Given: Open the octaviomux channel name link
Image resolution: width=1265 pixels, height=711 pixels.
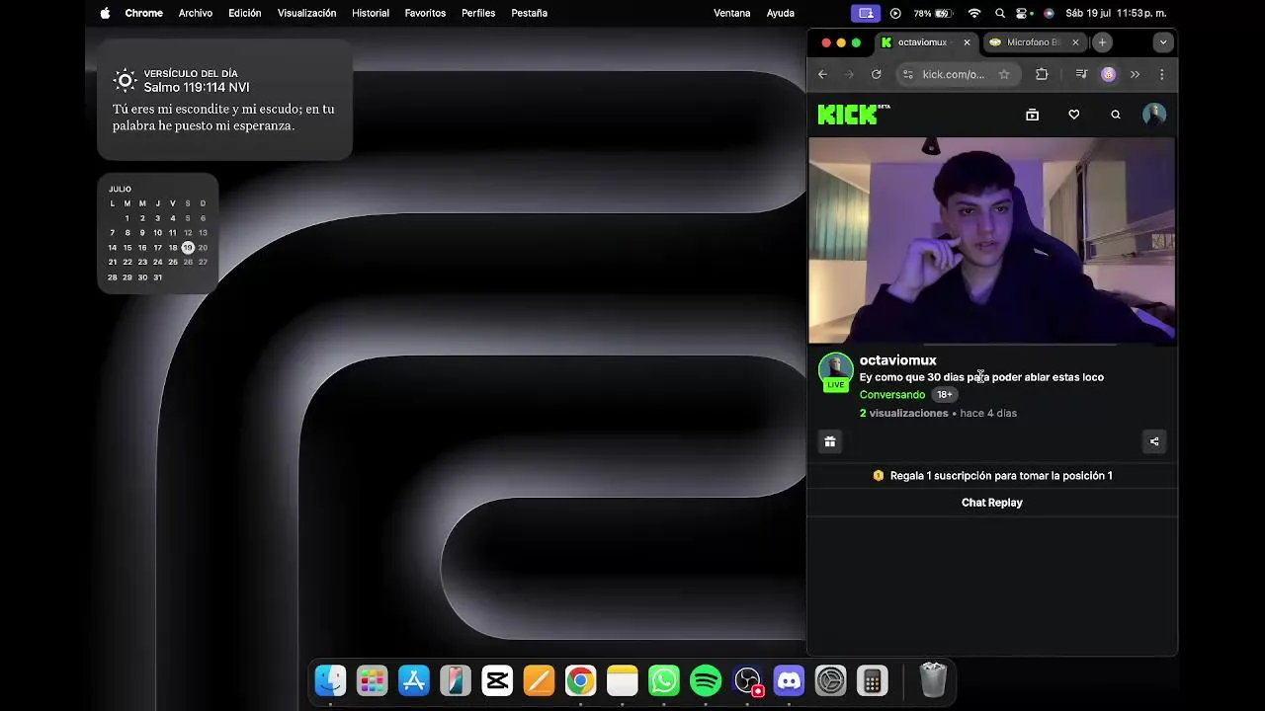Looking at the screenshot, I should pos(898,360).
